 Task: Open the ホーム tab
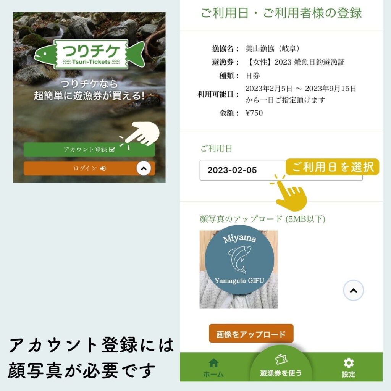213,368
